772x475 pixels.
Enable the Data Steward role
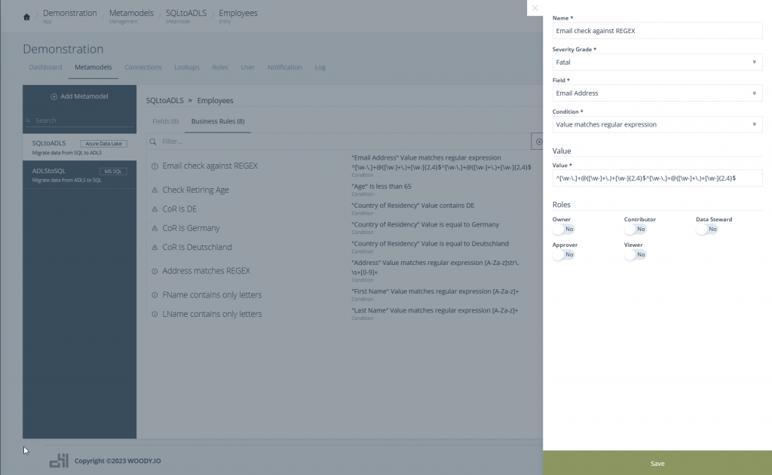pyautogui.click(x=706, y=229)
